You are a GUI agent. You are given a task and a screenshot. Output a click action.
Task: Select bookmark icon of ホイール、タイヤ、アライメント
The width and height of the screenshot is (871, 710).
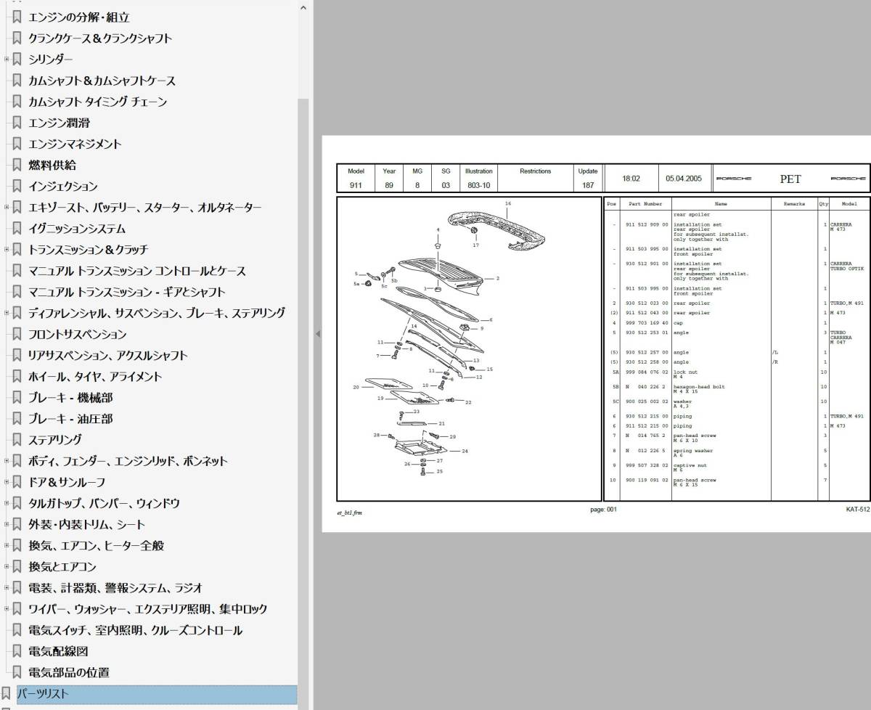17,376
